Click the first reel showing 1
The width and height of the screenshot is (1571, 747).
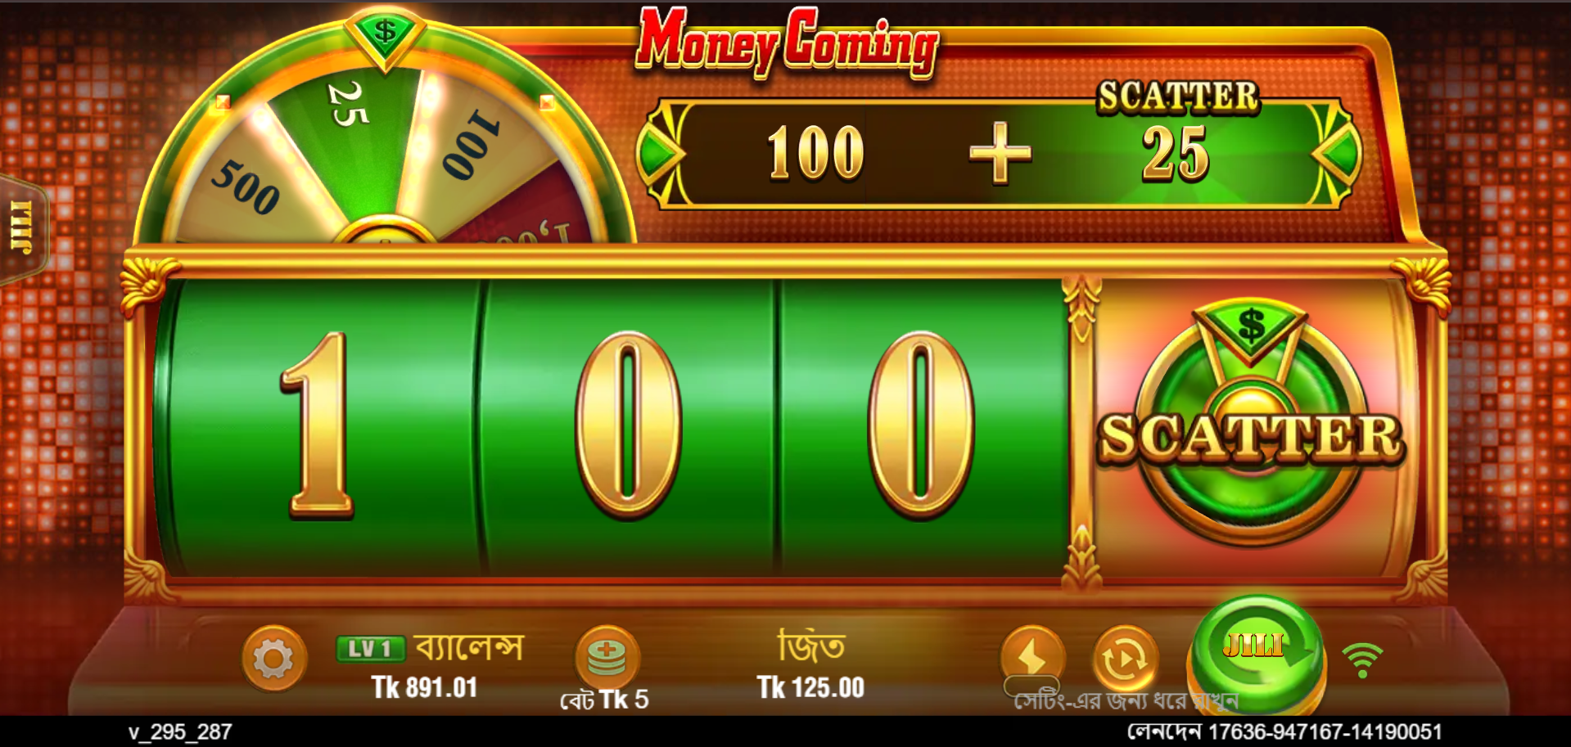click(x=320, y=425)
